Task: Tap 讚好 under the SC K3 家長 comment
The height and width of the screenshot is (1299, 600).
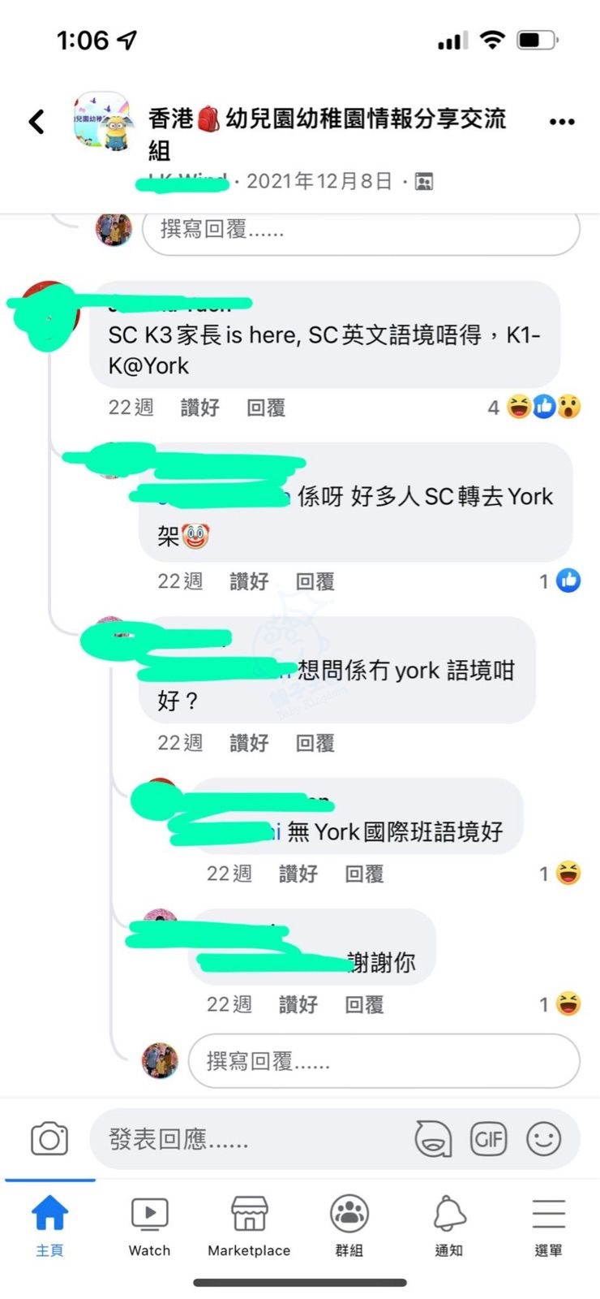Action: 200,408
